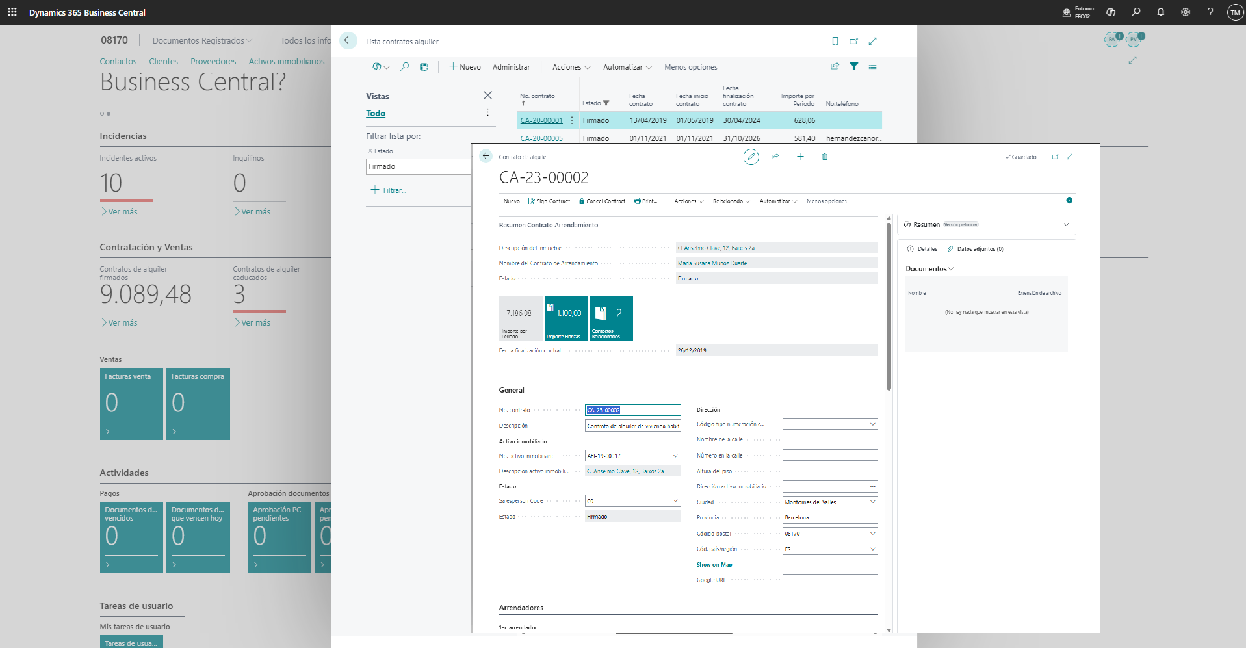This screenshot has height=648, width=1246.
Task: Click the contract card vertical scrollbar
Action: click(889, 305)
